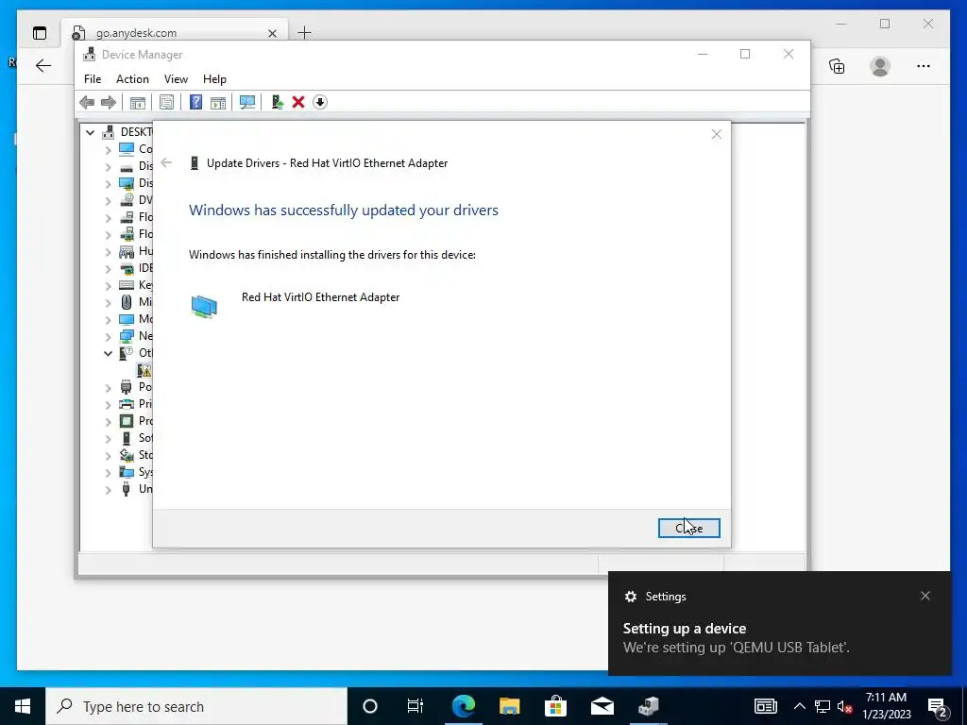
Task: Click the Scan for hardware changes monitor icon
Action: (247, 102)
